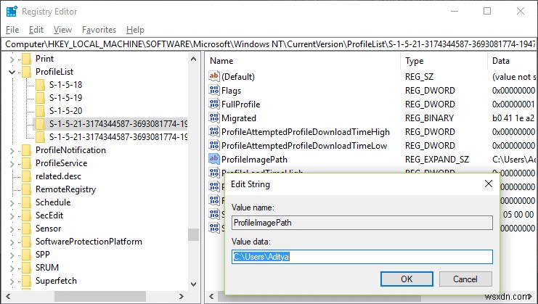This screenshot has width=538, height=304.
Task: Click the ProfileImagePath string value icon
Action: [213, 158]
